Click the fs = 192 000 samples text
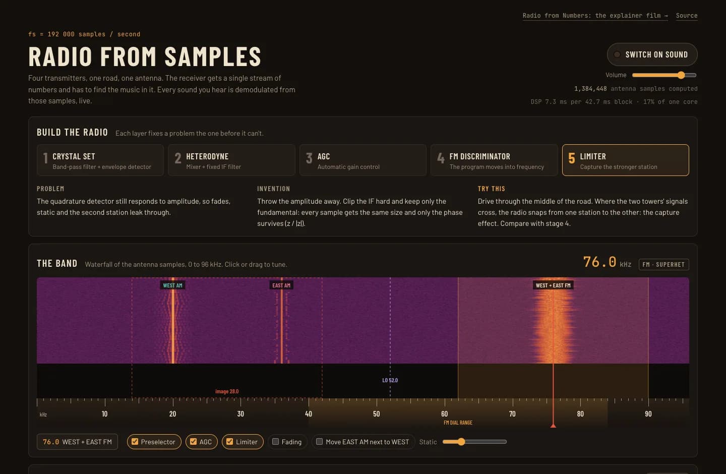The width and height of the screenshot is (726, 474). [84, 34]
